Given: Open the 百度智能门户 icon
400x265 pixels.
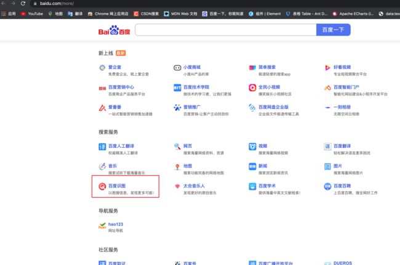Looking at the screenshot, I should (327, 88).
